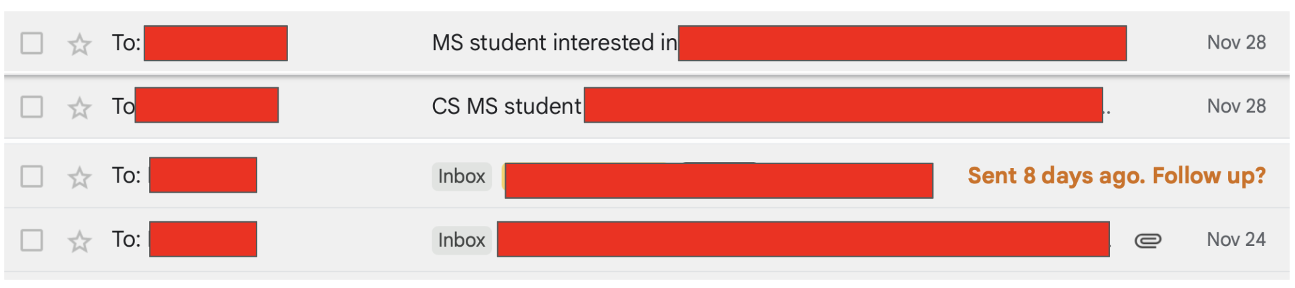The width and height of the screenshot is (1295, 288).
Task: Click the Inbox label on the Nov 24 email
Action: [x=461, y=240]
